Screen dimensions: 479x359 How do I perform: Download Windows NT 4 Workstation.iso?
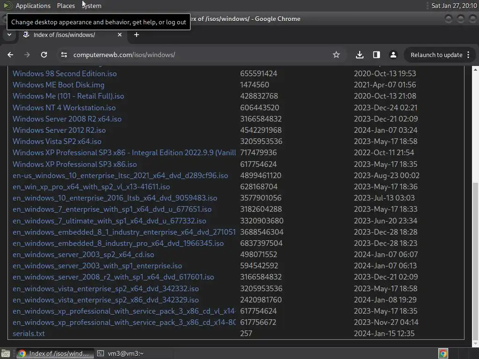pos(64,108)
